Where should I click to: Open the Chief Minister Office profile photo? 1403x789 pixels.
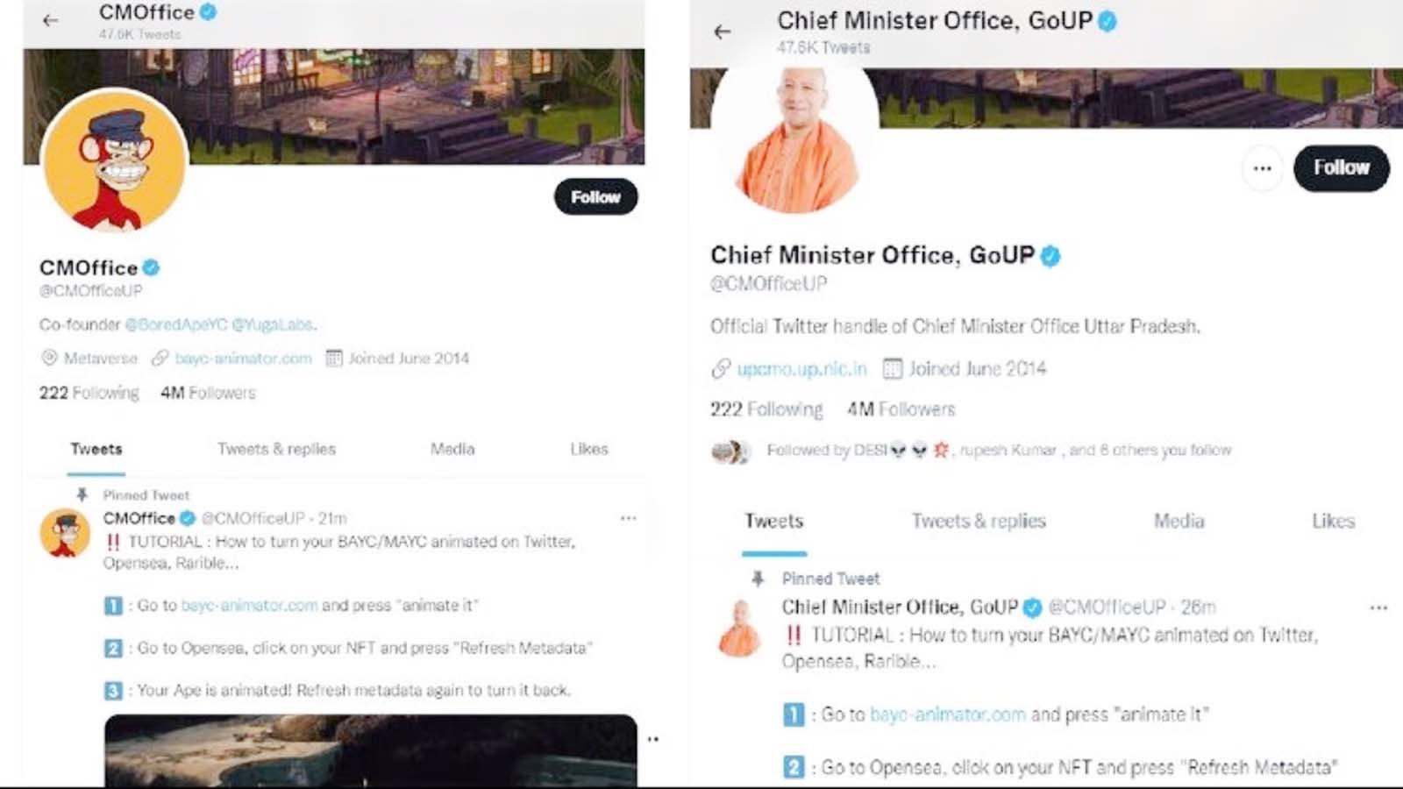(x=795, y=140)
